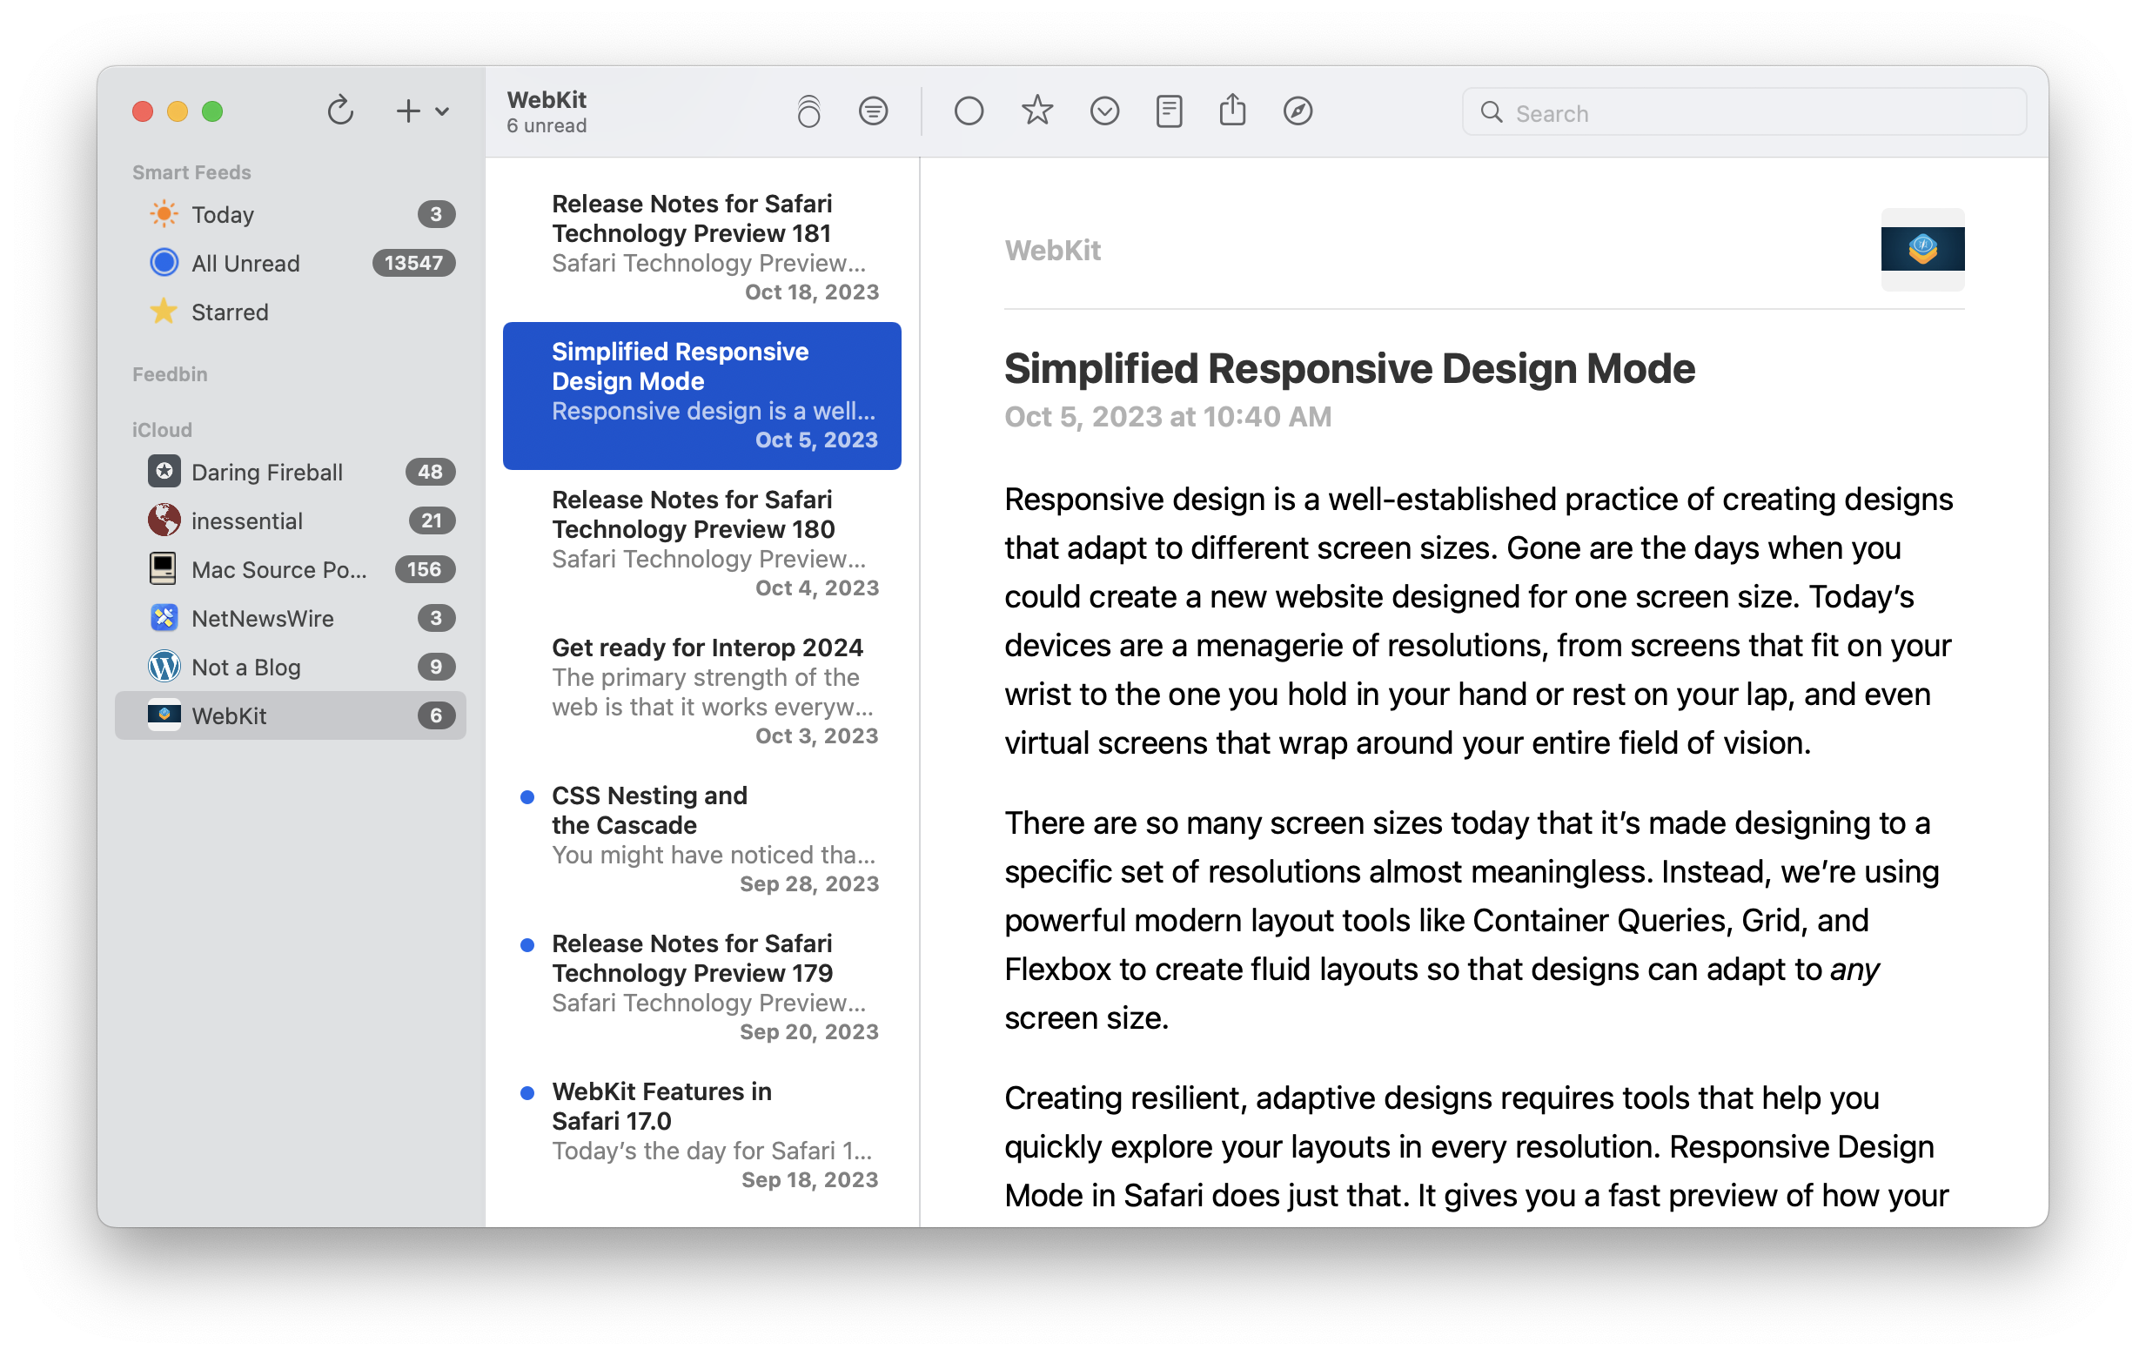The width and height of the screenshot is (2146, 1356).
Task: Open article in browser compass icon
Action: coord(1298,111)
